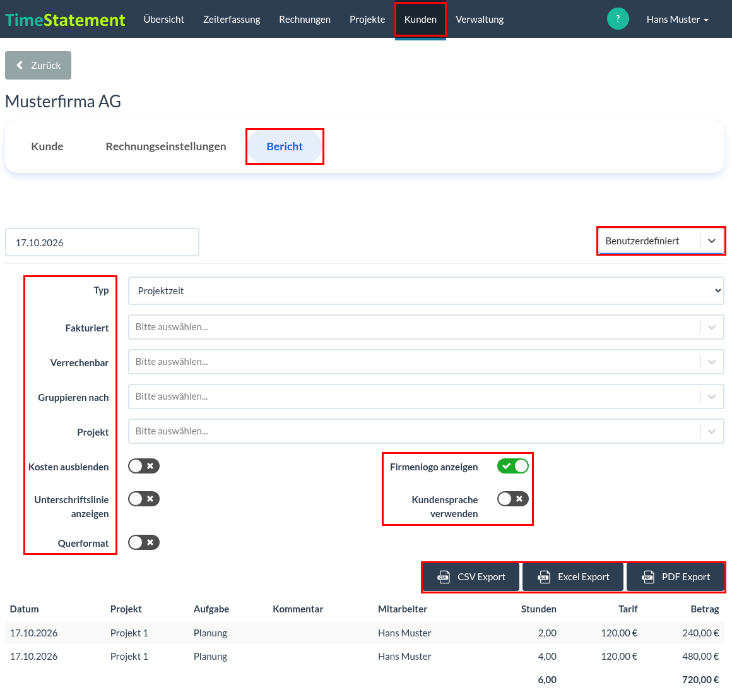
Task: Open Verwaltung menu item
Action: [480, 20]
